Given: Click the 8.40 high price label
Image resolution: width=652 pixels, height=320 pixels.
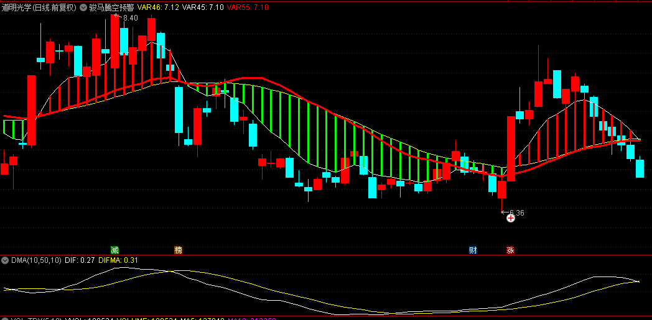Looking at the screenshot, I should 131,18.
